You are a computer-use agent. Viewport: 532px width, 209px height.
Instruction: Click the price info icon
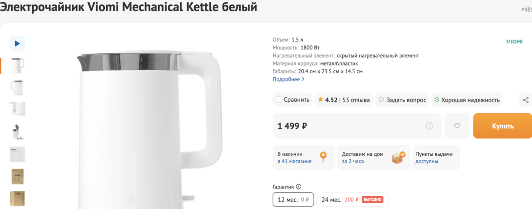tap(429, 126)
